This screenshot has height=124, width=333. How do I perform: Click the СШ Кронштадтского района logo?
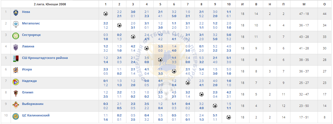pos(16,59)
